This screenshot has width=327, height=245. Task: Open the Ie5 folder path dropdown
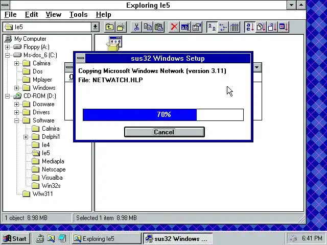click(x=95, y=27)
